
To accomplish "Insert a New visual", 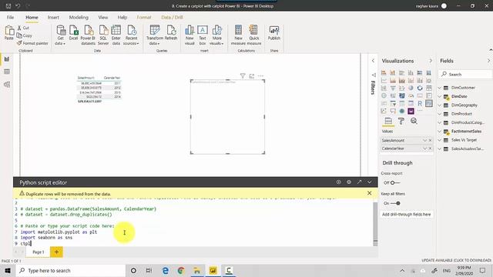I will click(189, 35).
